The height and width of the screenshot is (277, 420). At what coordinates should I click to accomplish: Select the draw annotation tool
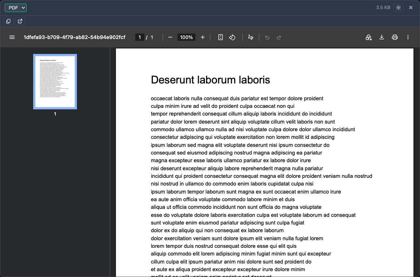point(251,37)
